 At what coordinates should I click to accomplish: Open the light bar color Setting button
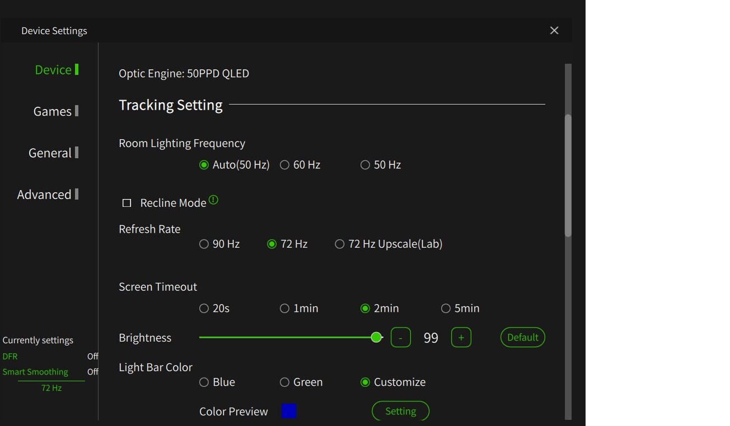pyautogui.click(x=401, y=411)
